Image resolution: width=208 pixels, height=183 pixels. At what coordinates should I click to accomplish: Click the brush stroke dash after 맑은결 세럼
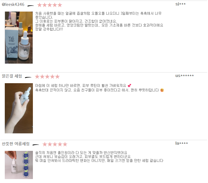(x=28, y=78)
